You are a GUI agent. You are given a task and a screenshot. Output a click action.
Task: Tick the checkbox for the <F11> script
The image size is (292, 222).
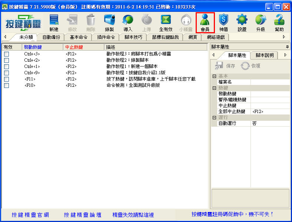coord(6,79)
